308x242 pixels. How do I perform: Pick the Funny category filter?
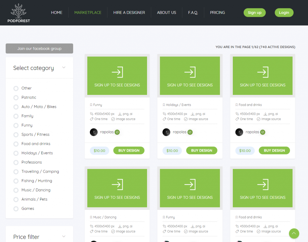(x=16, y=125)
